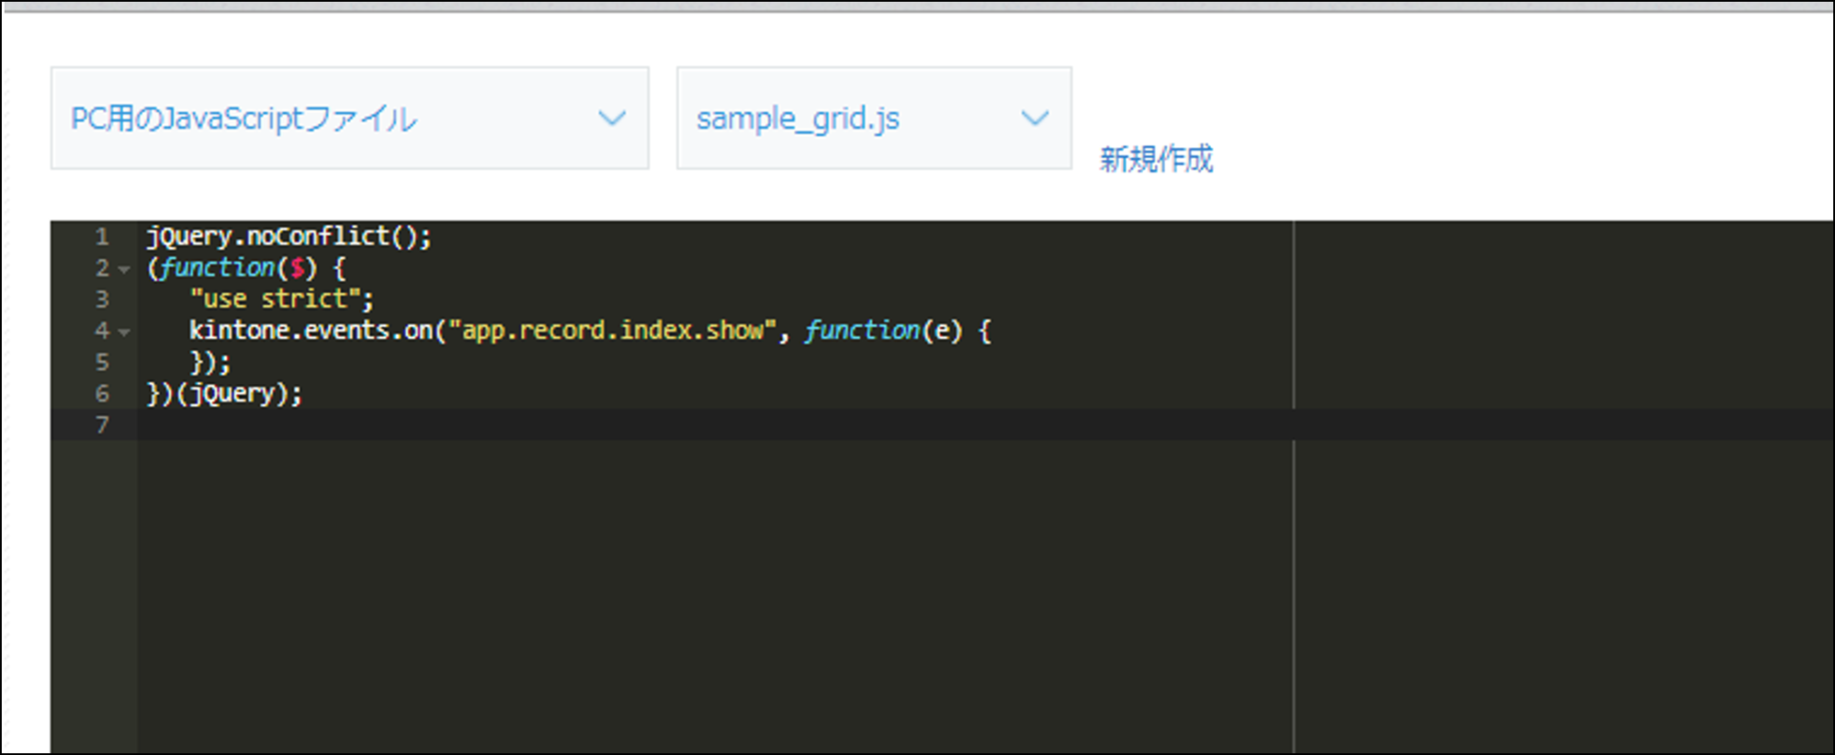Click the $ parameter on line 2

tap(297, 268)
